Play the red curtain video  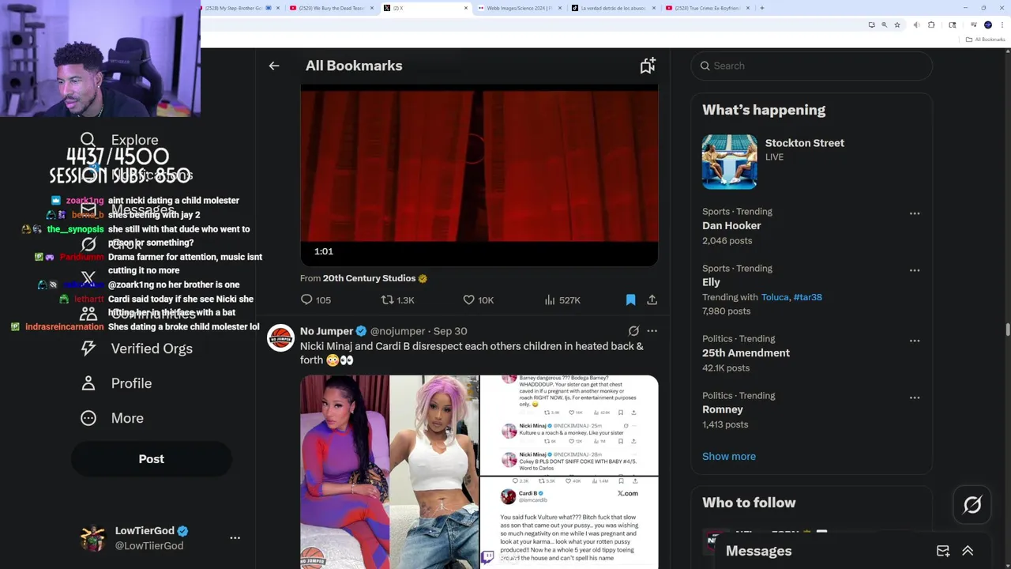[x=479, y=175]
